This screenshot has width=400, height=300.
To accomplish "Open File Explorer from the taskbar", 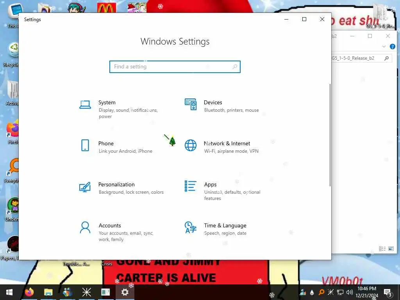I will (48, 292).
